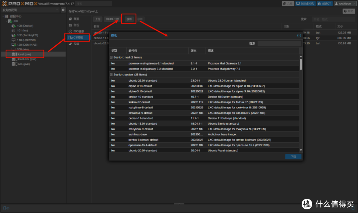The image size is (358, 213).
Task: Close the 模板 dialog with the X icon
Action: click(x=299, y=35)
